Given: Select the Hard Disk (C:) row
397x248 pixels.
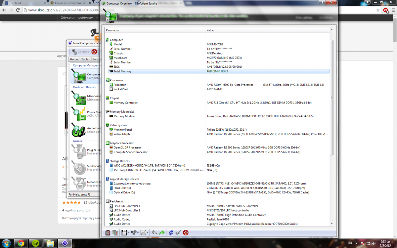Looking at the screenshot, I should pos(217,188).
